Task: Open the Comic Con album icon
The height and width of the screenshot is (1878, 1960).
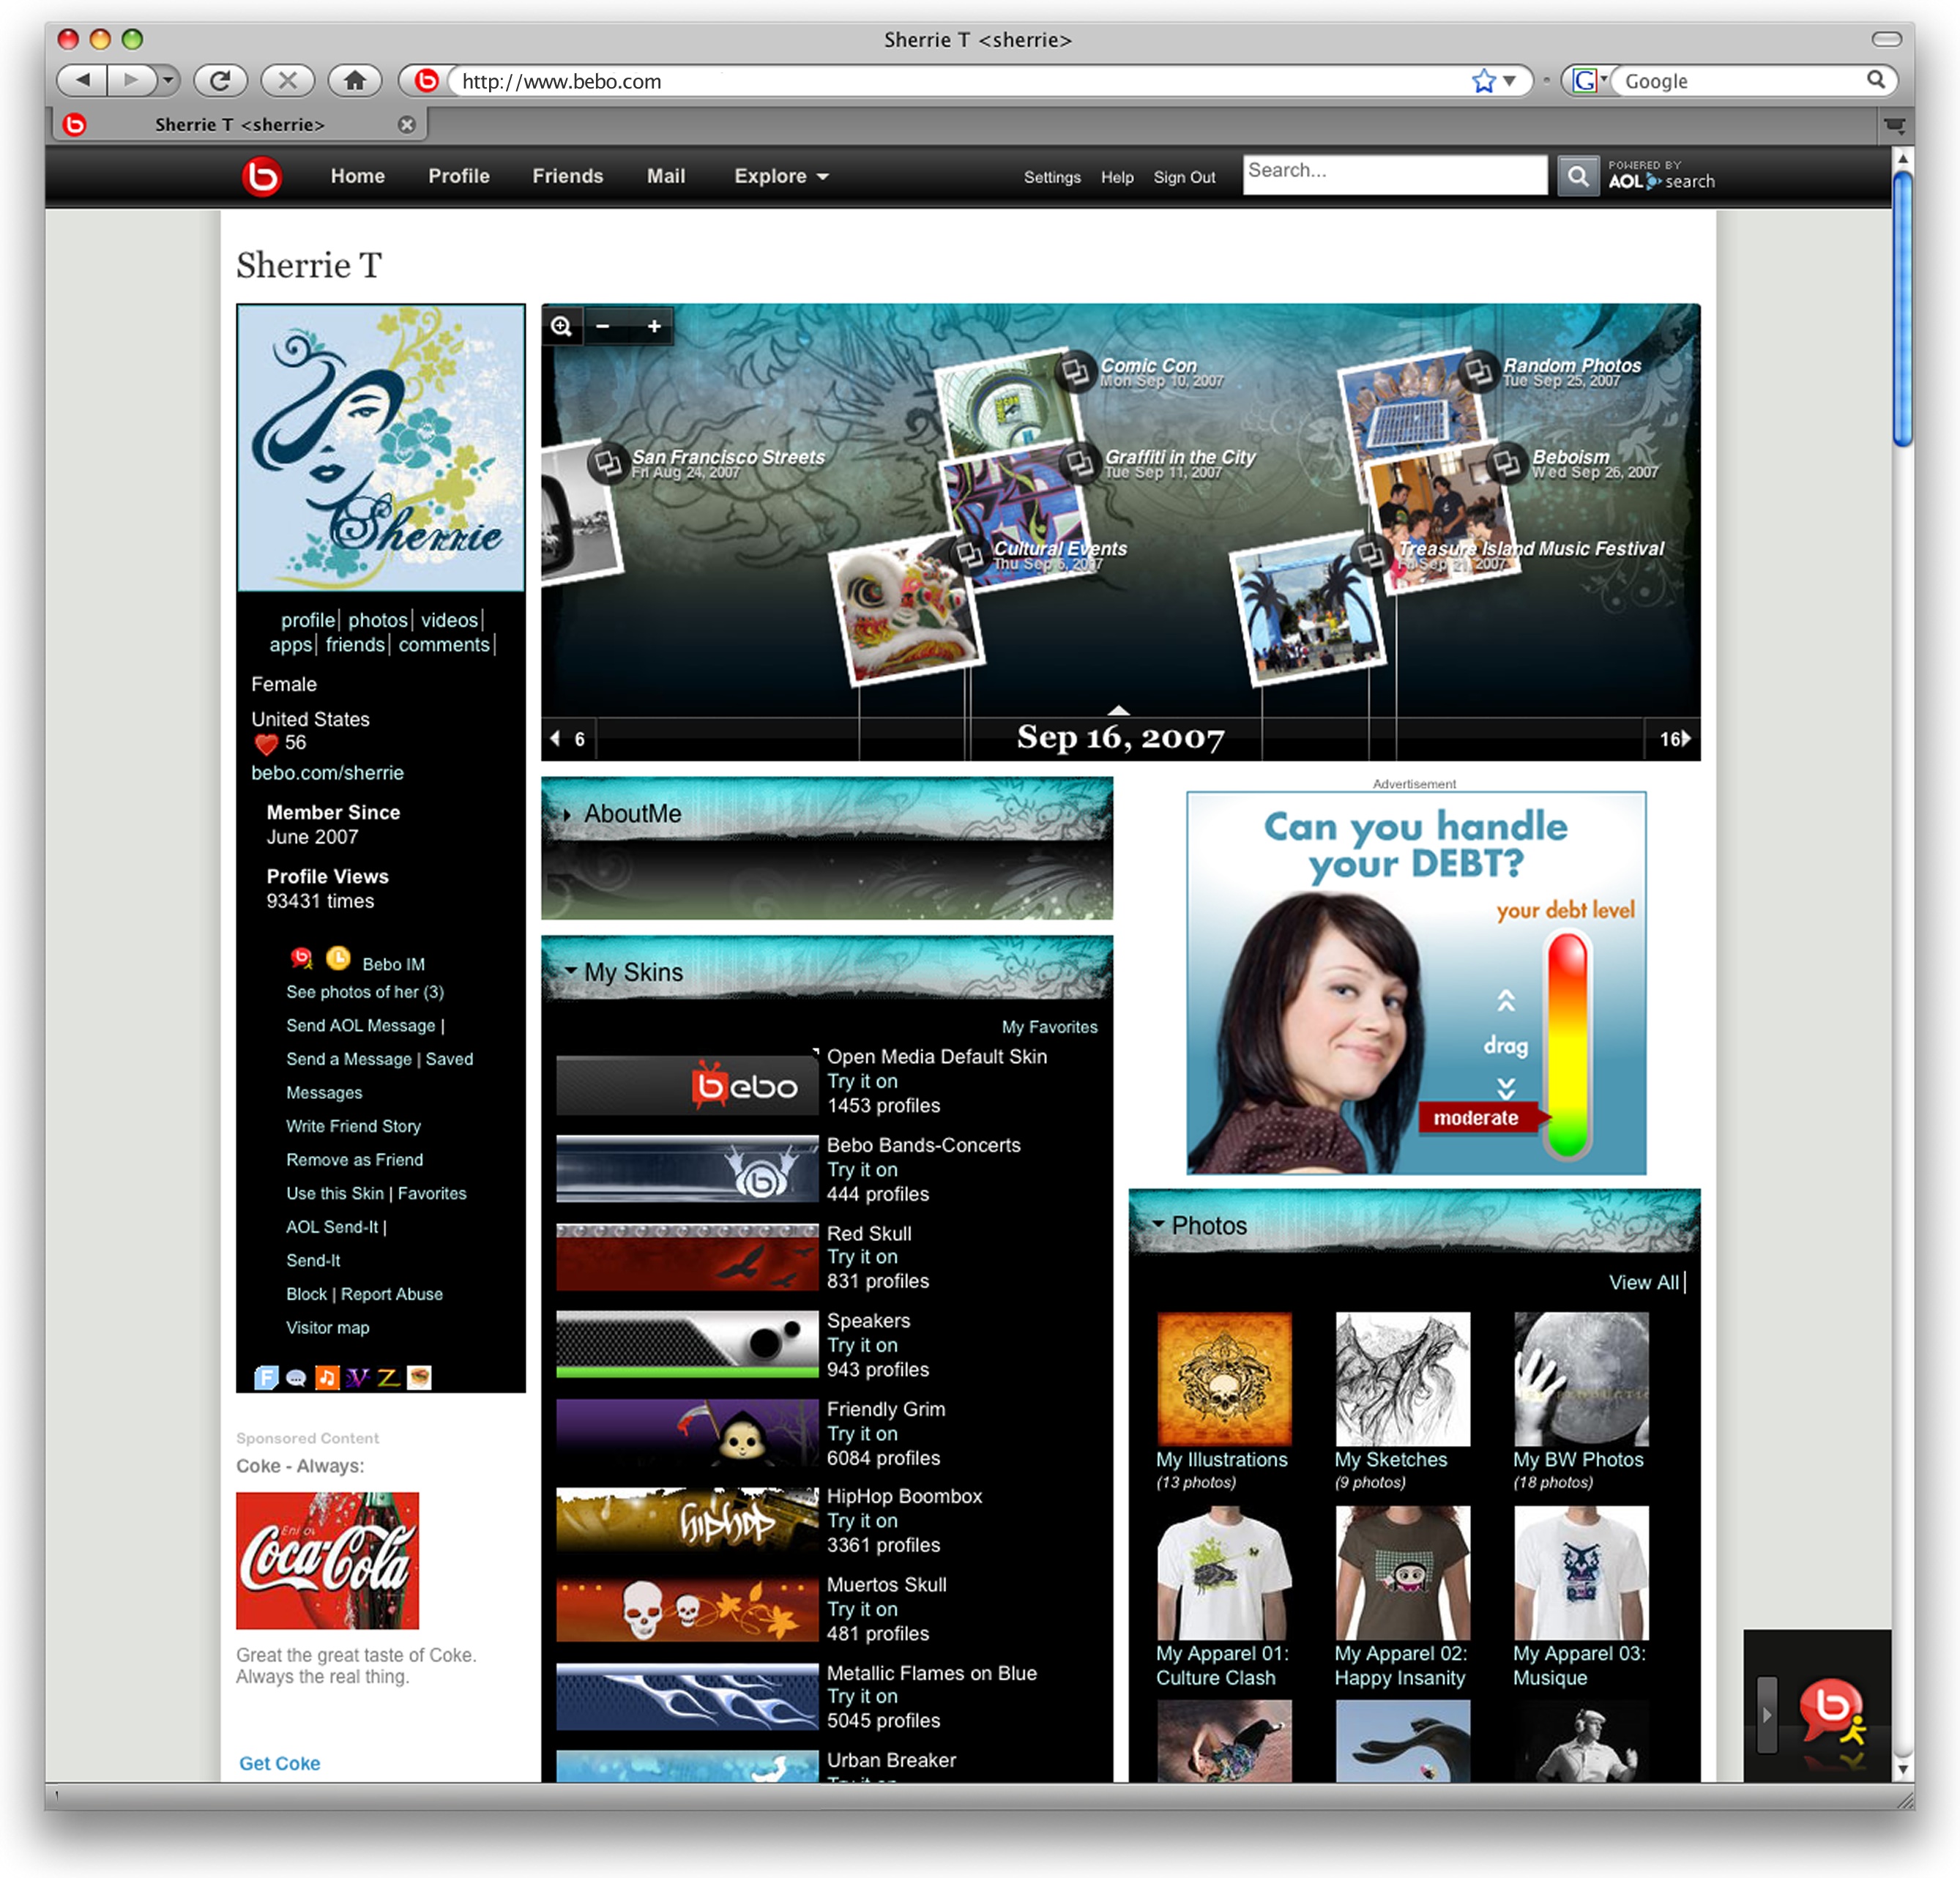Action: point(1076,372)
